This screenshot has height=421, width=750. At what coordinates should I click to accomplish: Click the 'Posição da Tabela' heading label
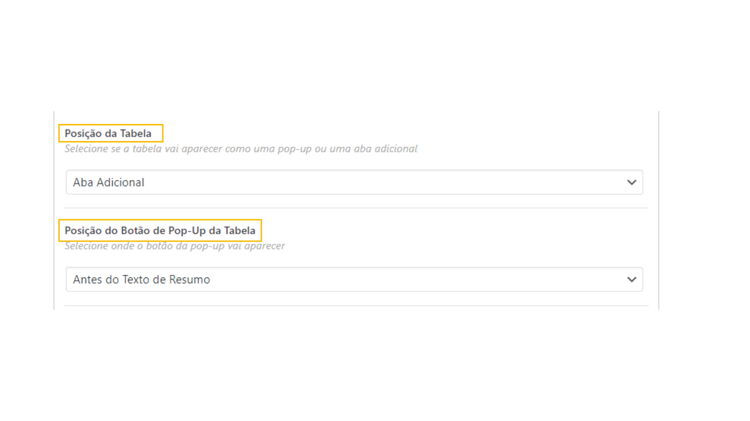click(x=108, y=133)
